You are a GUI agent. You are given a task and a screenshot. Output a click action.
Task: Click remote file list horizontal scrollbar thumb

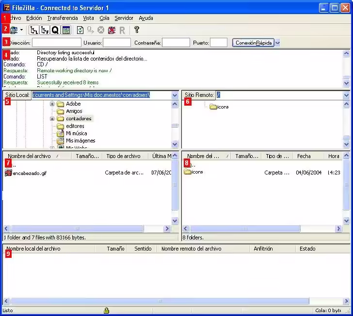tap(245, 229)
